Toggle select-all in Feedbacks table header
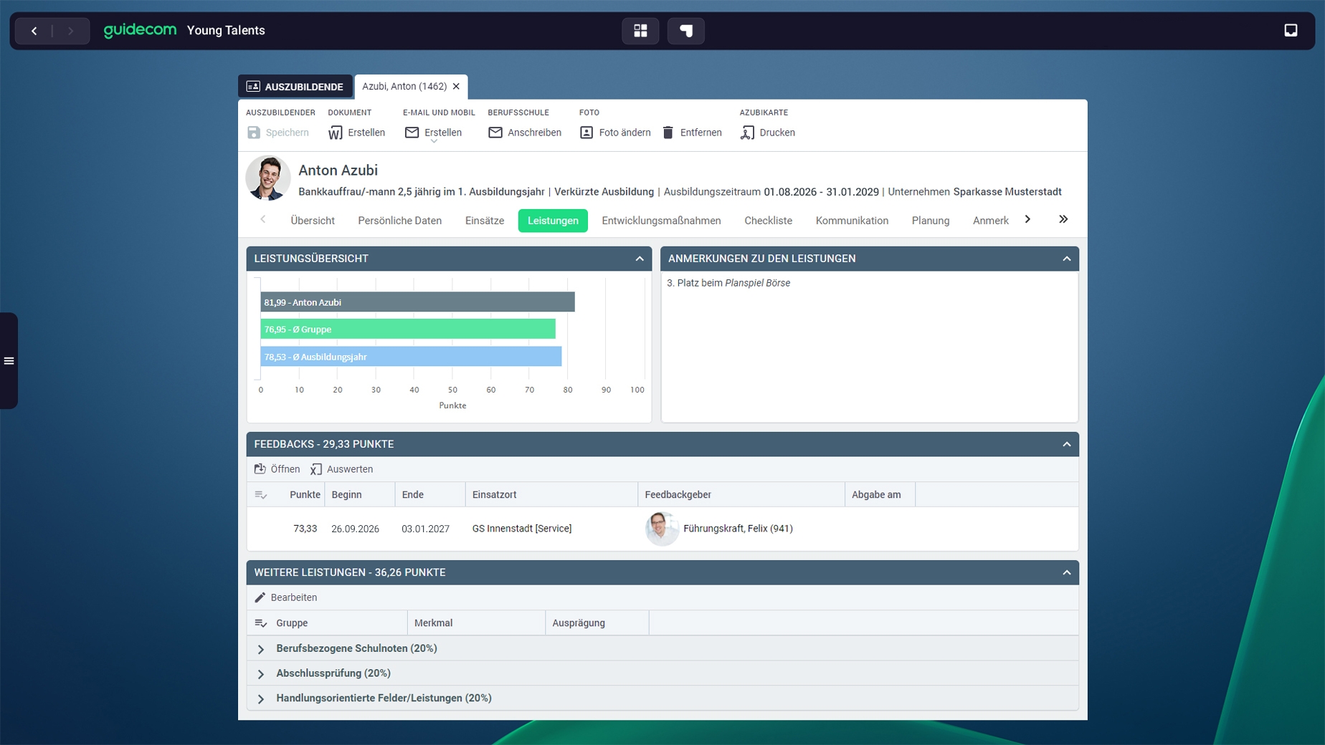 (x=261, y=494)
